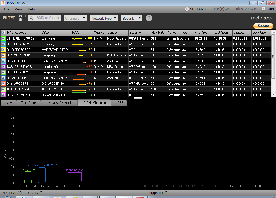Toggle checkbox for AirTuner2G-22002 row

3,61
